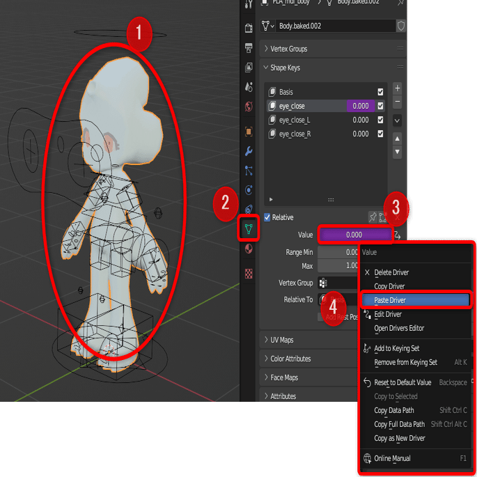Toggle the Basis shape key checkbox
This screenshot has height=477, width=477.
[x=380, y=92]
